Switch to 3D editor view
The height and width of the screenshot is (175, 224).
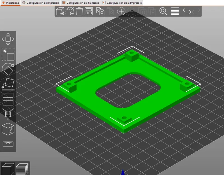point(8,169)
